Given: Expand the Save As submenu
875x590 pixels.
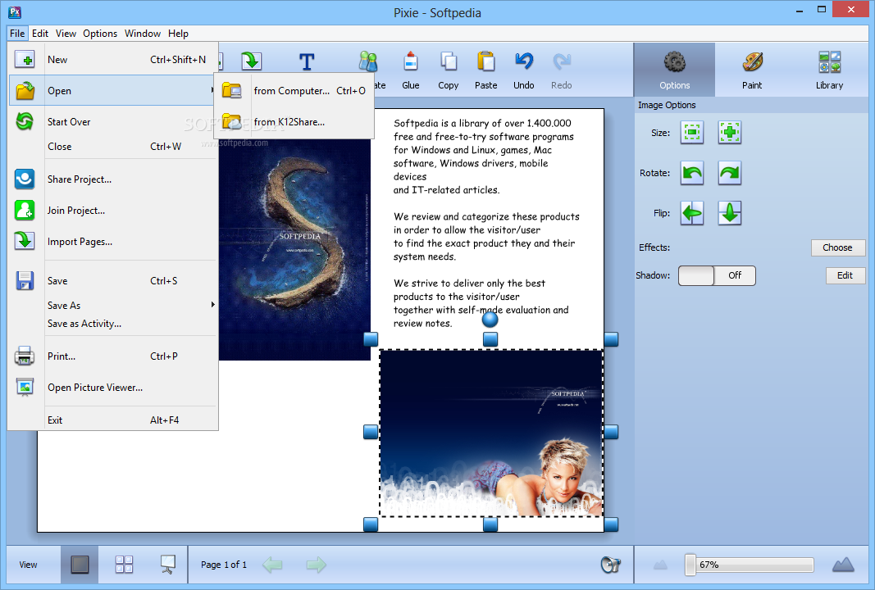Looking at the screenshot, I should point(131,305).
